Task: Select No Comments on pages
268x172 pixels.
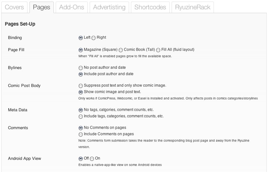Action: [x=81, y=128]
